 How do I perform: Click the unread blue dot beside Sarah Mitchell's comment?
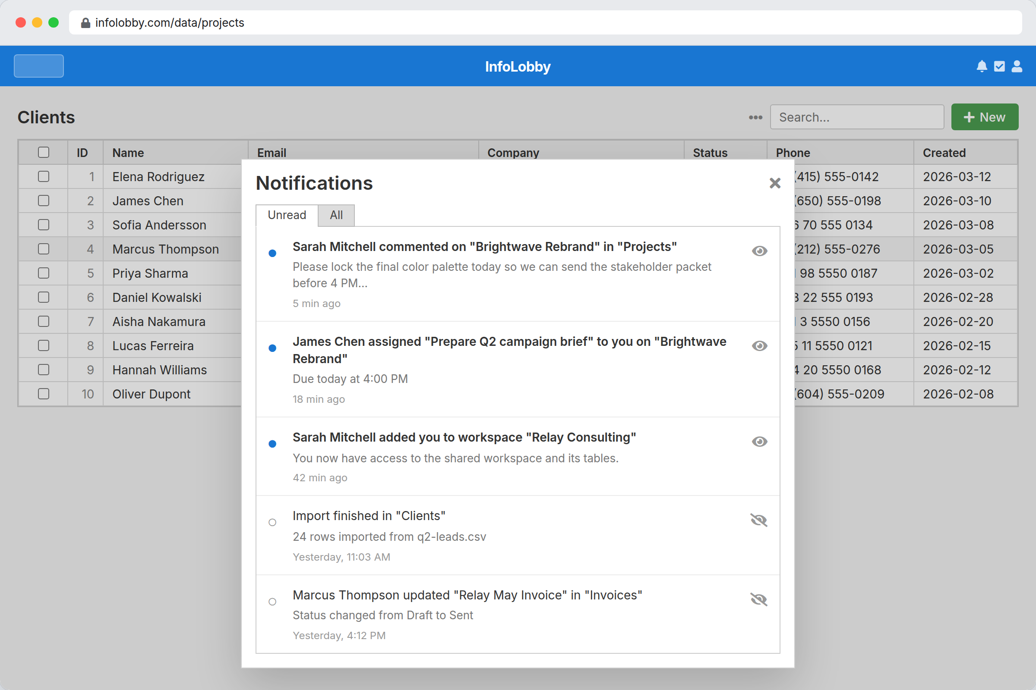273,253
